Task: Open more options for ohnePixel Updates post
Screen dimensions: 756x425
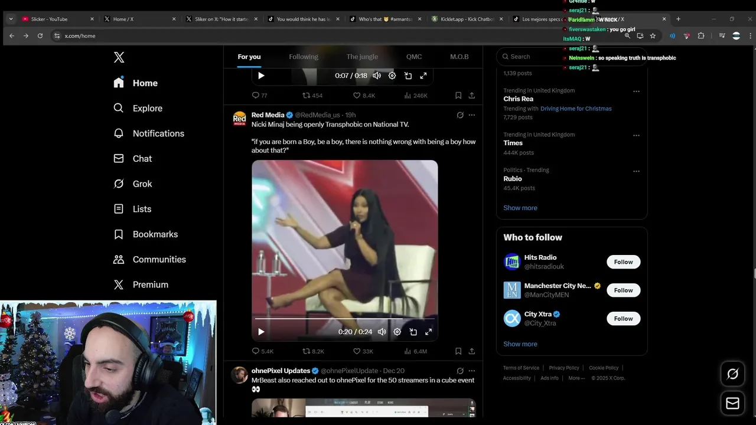Action: click(x=471, y=371)
